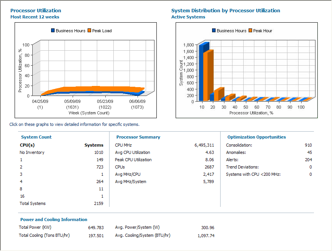Click the 04/25/09 (1) week label
This screenshot has width=332, height=251.
tap(40, 104)
